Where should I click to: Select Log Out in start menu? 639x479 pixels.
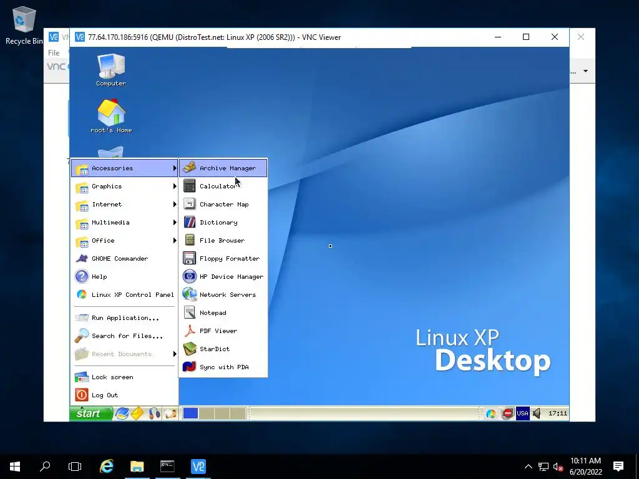125,395
